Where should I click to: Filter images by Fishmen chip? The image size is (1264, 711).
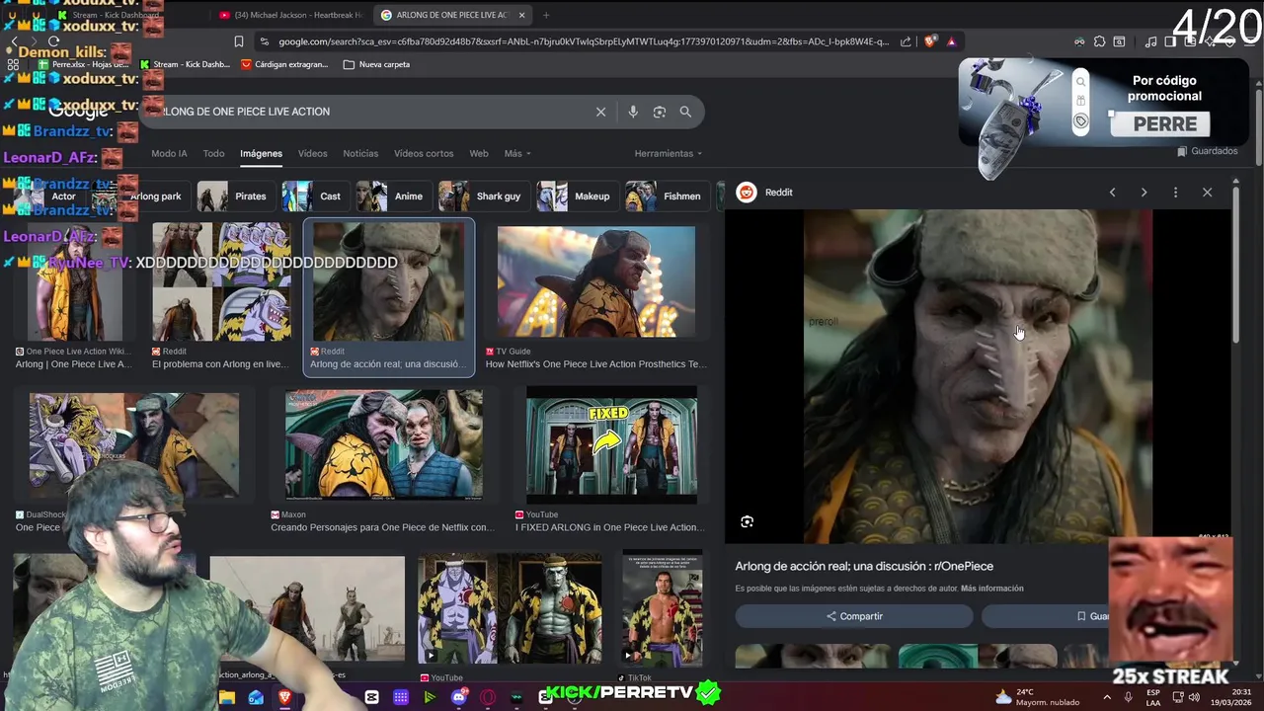(x=666, y=197)
